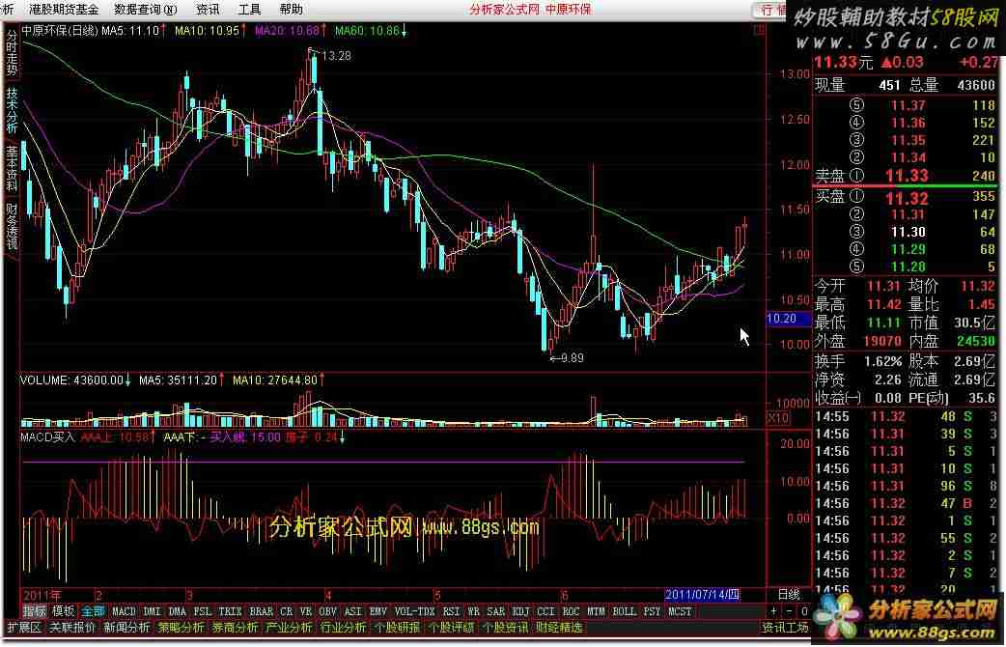Open 券商分析 tab
The height and width of the screenshot is (647, 1006).
coord(236,627)
